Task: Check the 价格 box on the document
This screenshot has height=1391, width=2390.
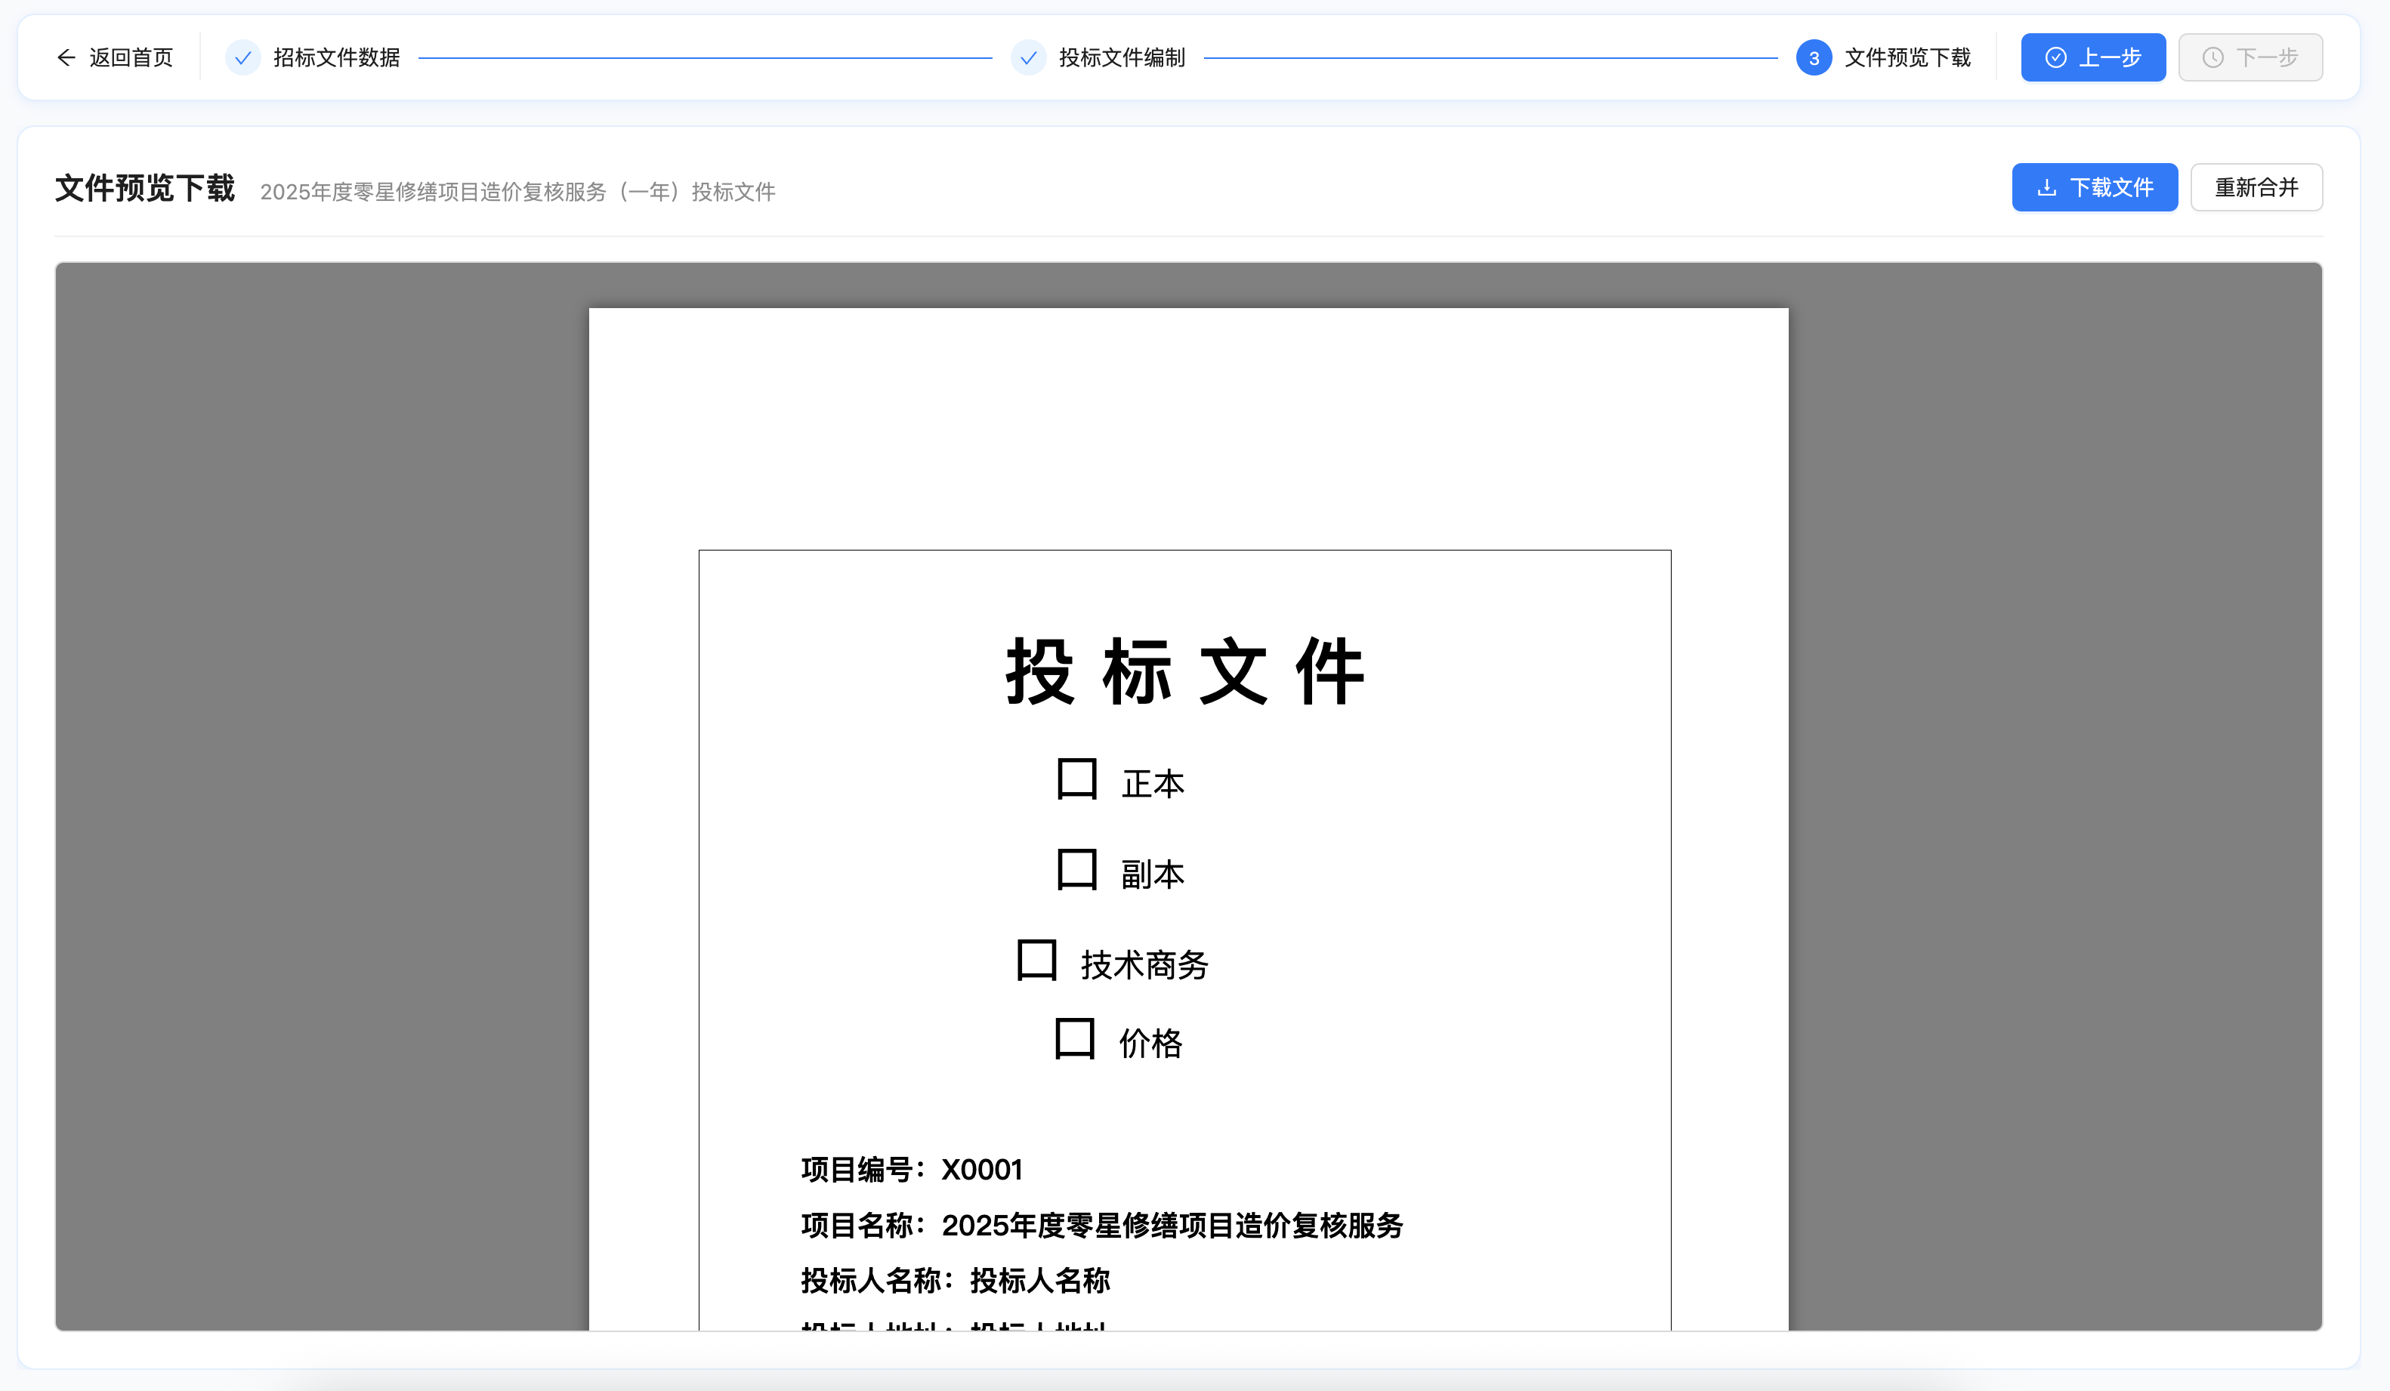Action: pos(1076,1041)
